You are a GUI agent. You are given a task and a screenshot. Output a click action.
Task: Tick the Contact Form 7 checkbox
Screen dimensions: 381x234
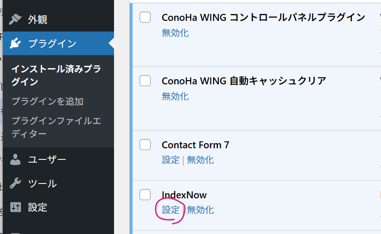click(145, 145)
